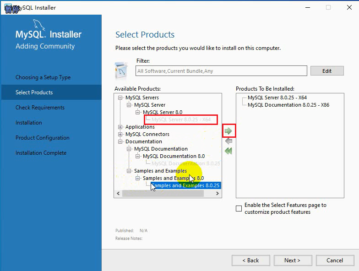The image size is (359, 271).
Task: Click the scroll left arrow in Available Products
Action: [118, 193]
